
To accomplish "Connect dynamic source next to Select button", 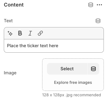I will pyautogui.click(x=93, y=69).
